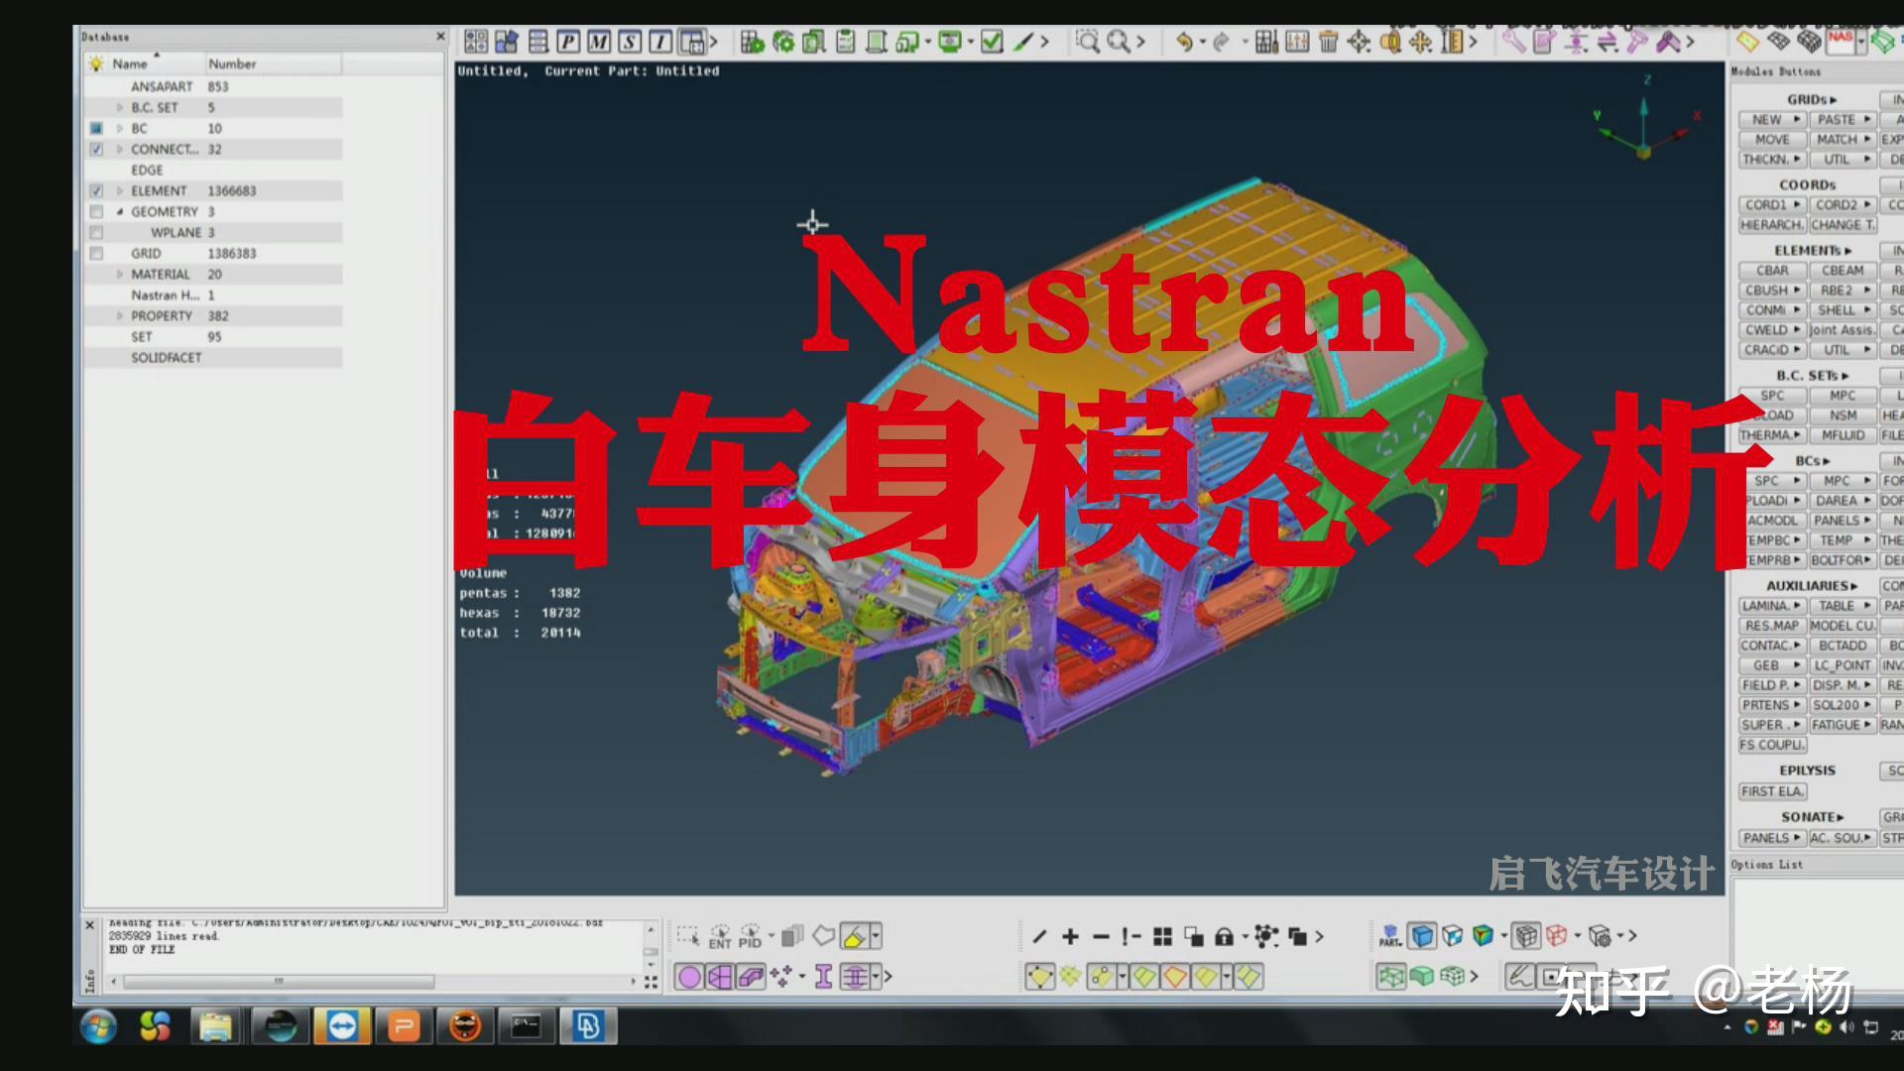This screenshot has height=1071, width=1904.
Task: Click the delete trash icon in toolbar
Action: 1327,42
